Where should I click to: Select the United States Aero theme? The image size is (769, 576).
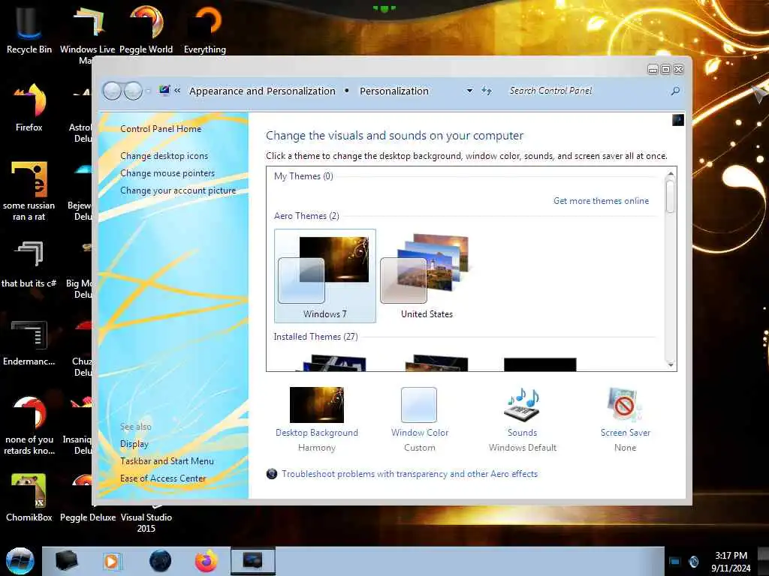click(427, 276)
